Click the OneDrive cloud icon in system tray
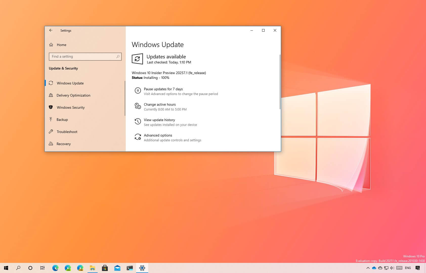This screenshot has width=426, height=273. (374, 268)
